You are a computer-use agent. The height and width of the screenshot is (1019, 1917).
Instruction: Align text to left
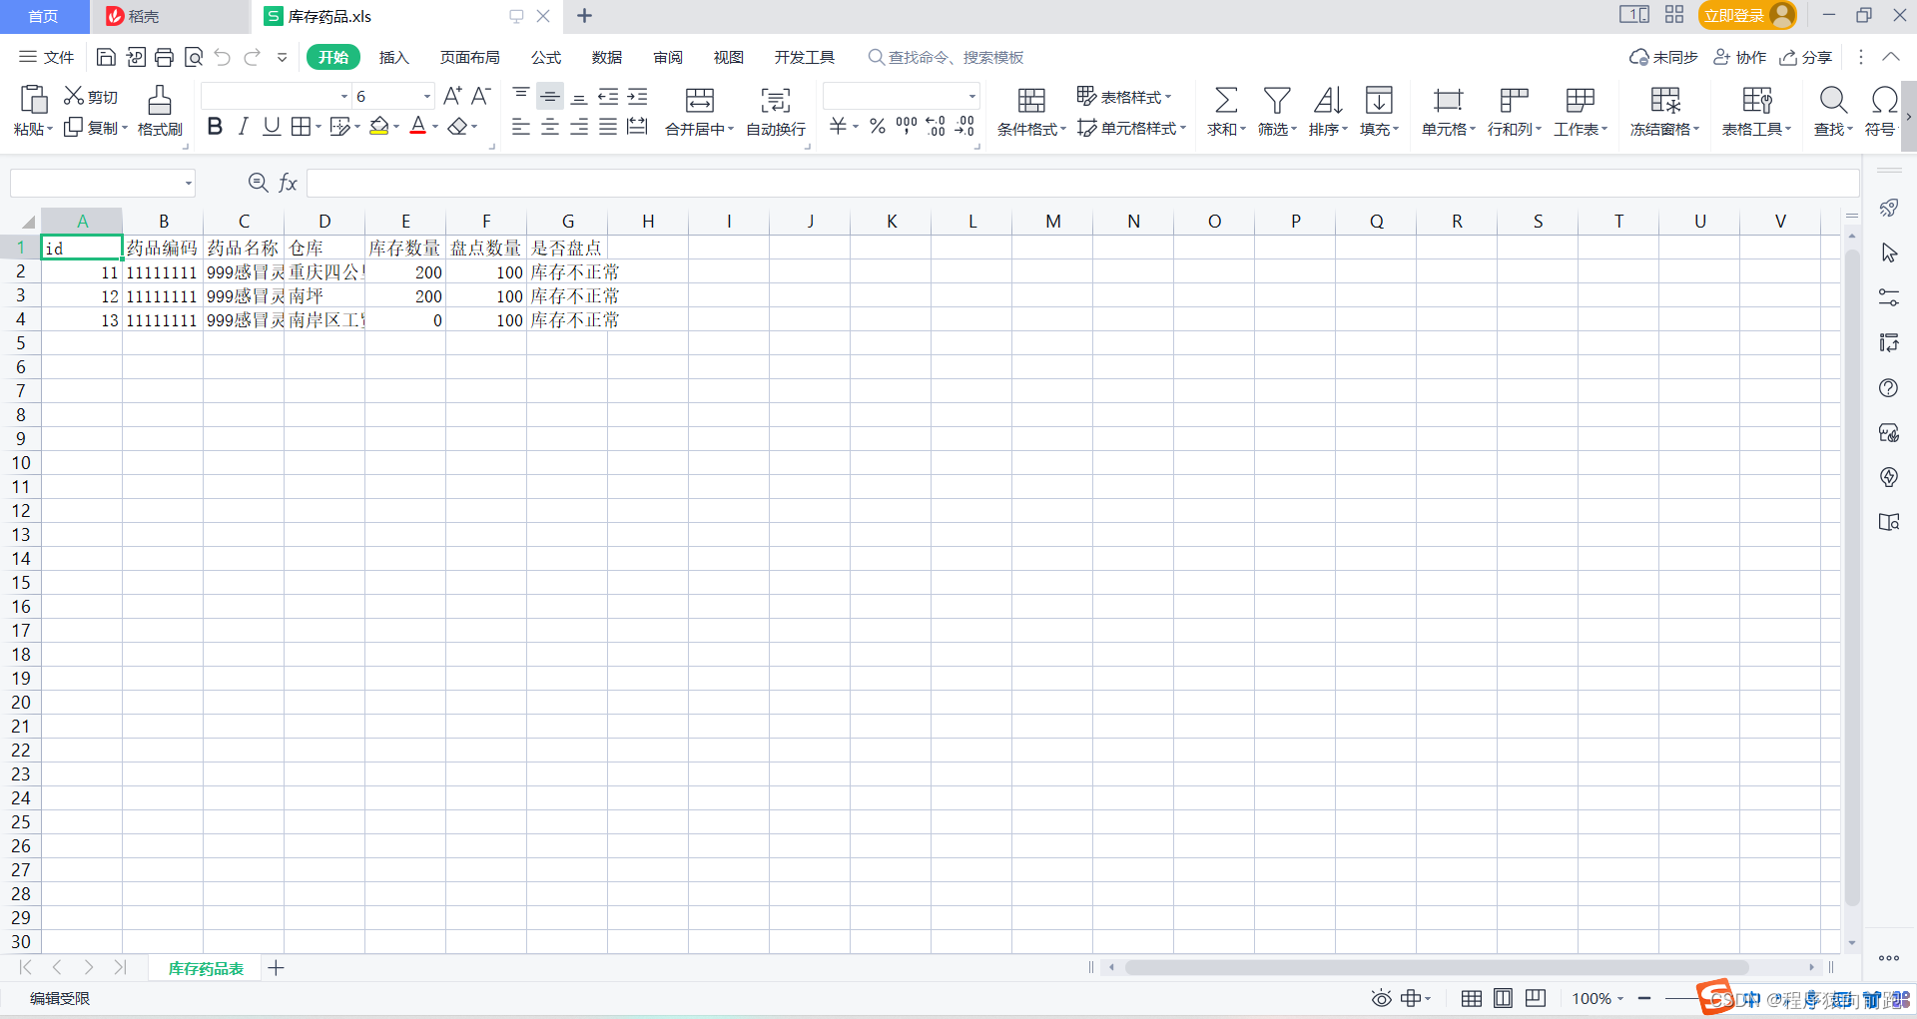[x=520, y=127]
